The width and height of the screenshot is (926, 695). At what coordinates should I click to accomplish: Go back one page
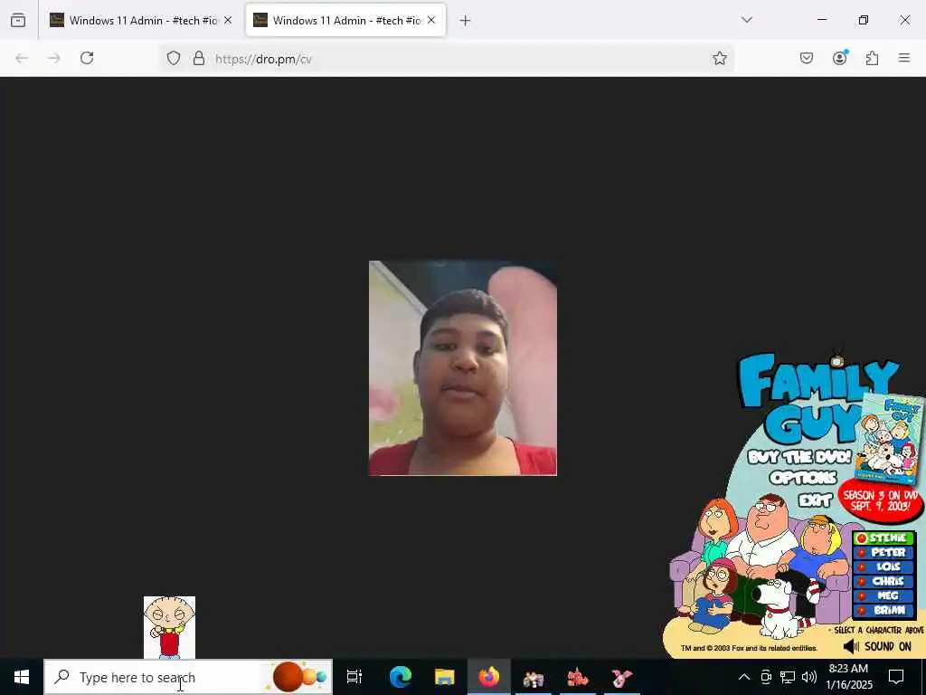[x=22, y=58]
